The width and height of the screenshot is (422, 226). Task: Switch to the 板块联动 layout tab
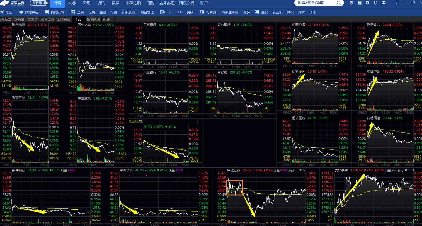pos(93,19)
